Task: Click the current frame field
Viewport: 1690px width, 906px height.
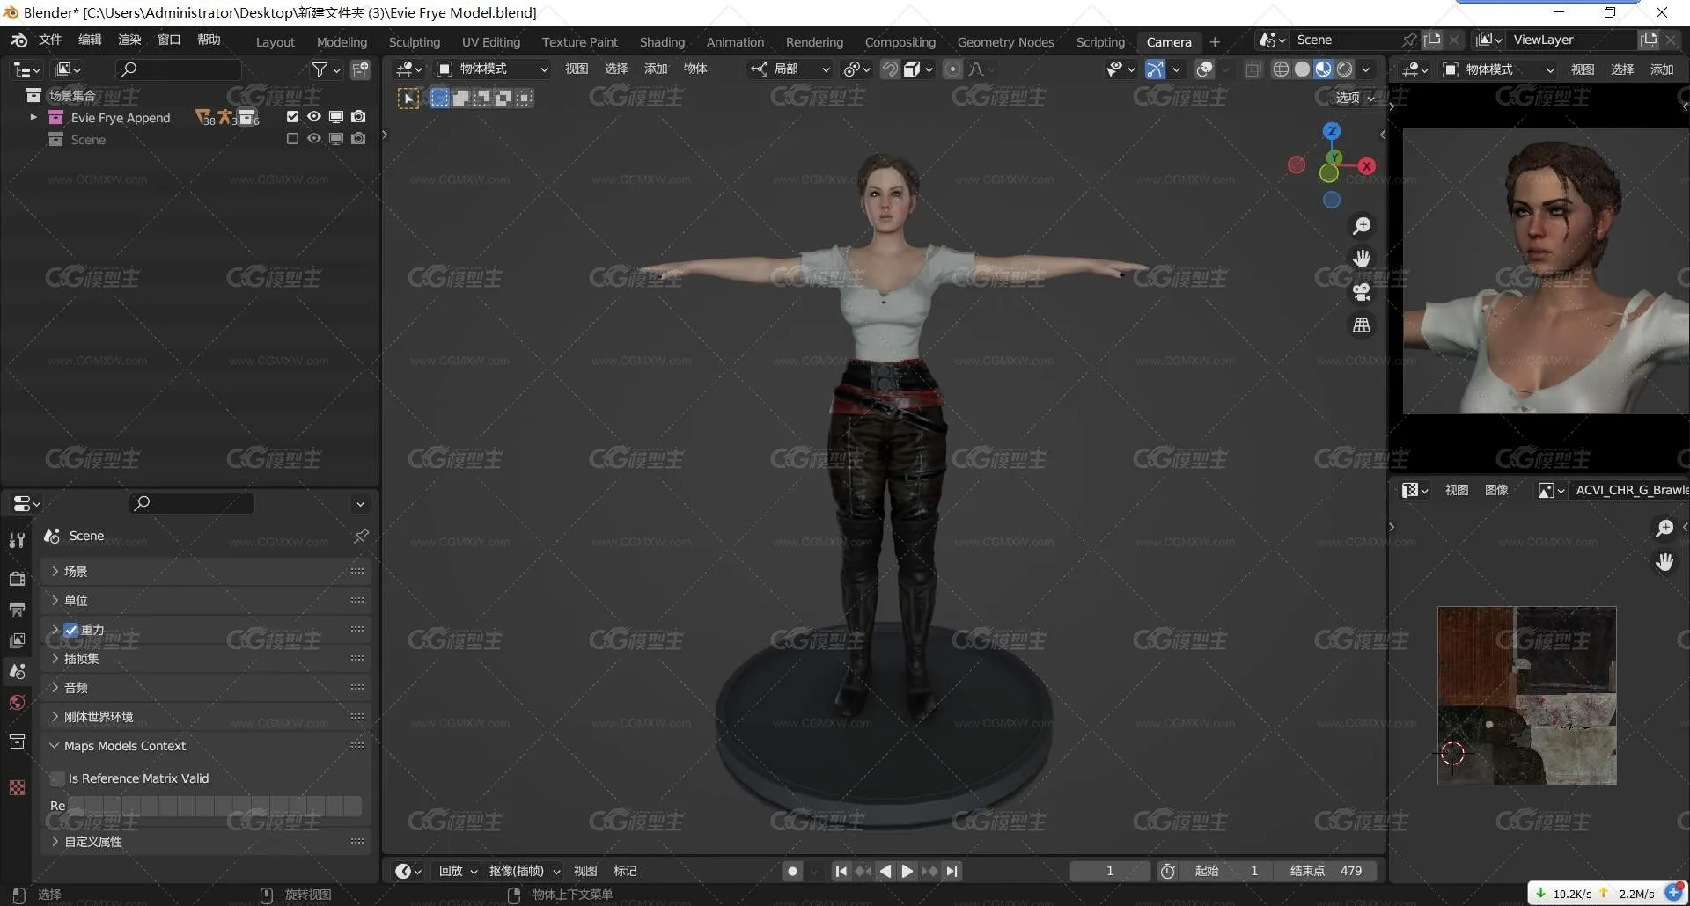Action: (1109, 871)
